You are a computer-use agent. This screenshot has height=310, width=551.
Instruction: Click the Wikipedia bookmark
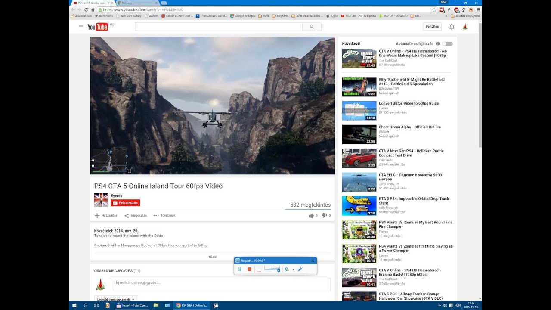tap(367, 16)
